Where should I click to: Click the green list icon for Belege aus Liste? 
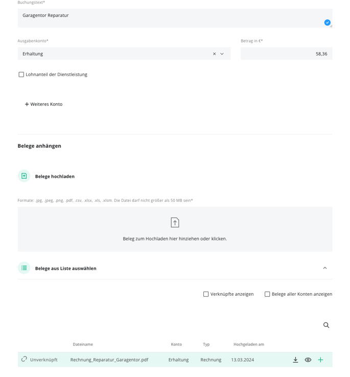click(24, 268)
